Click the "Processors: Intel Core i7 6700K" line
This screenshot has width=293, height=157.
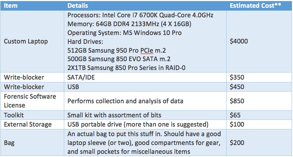[140, 16]
